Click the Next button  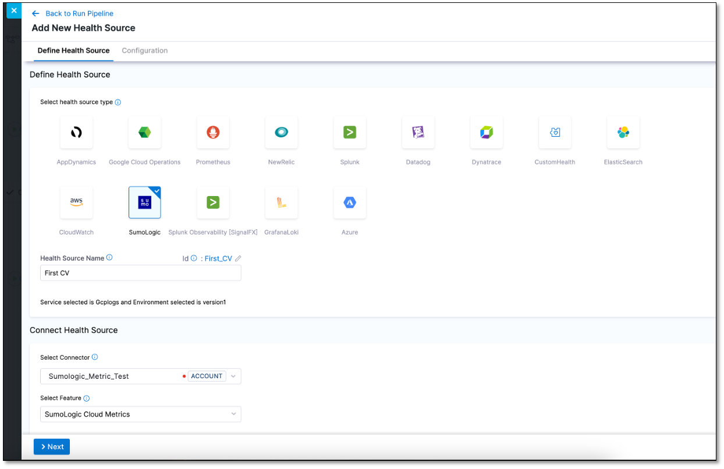[x=52, y=446]
